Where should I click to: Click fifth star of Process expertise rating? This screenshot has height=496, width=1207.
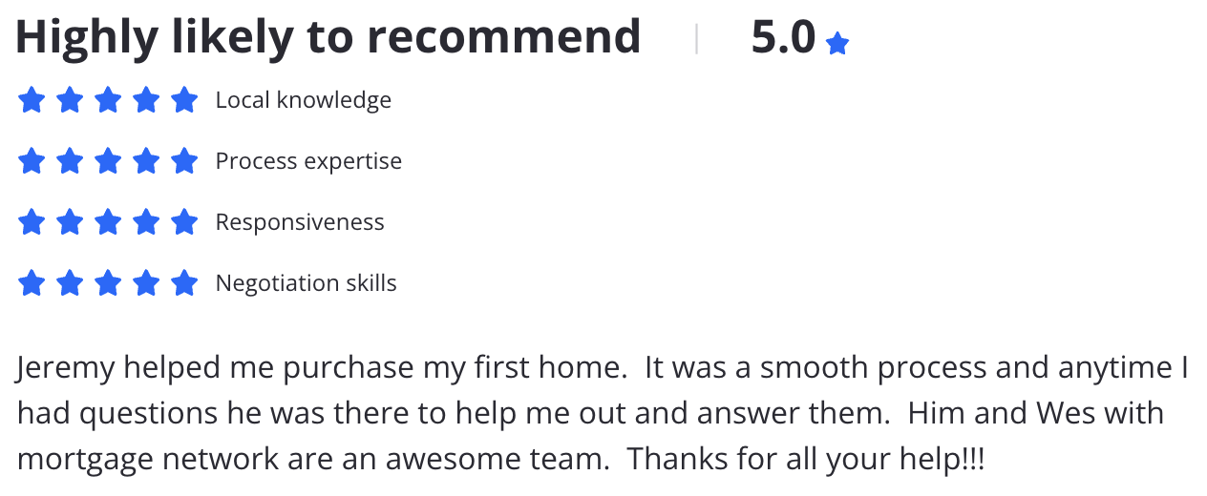[184, 161]
